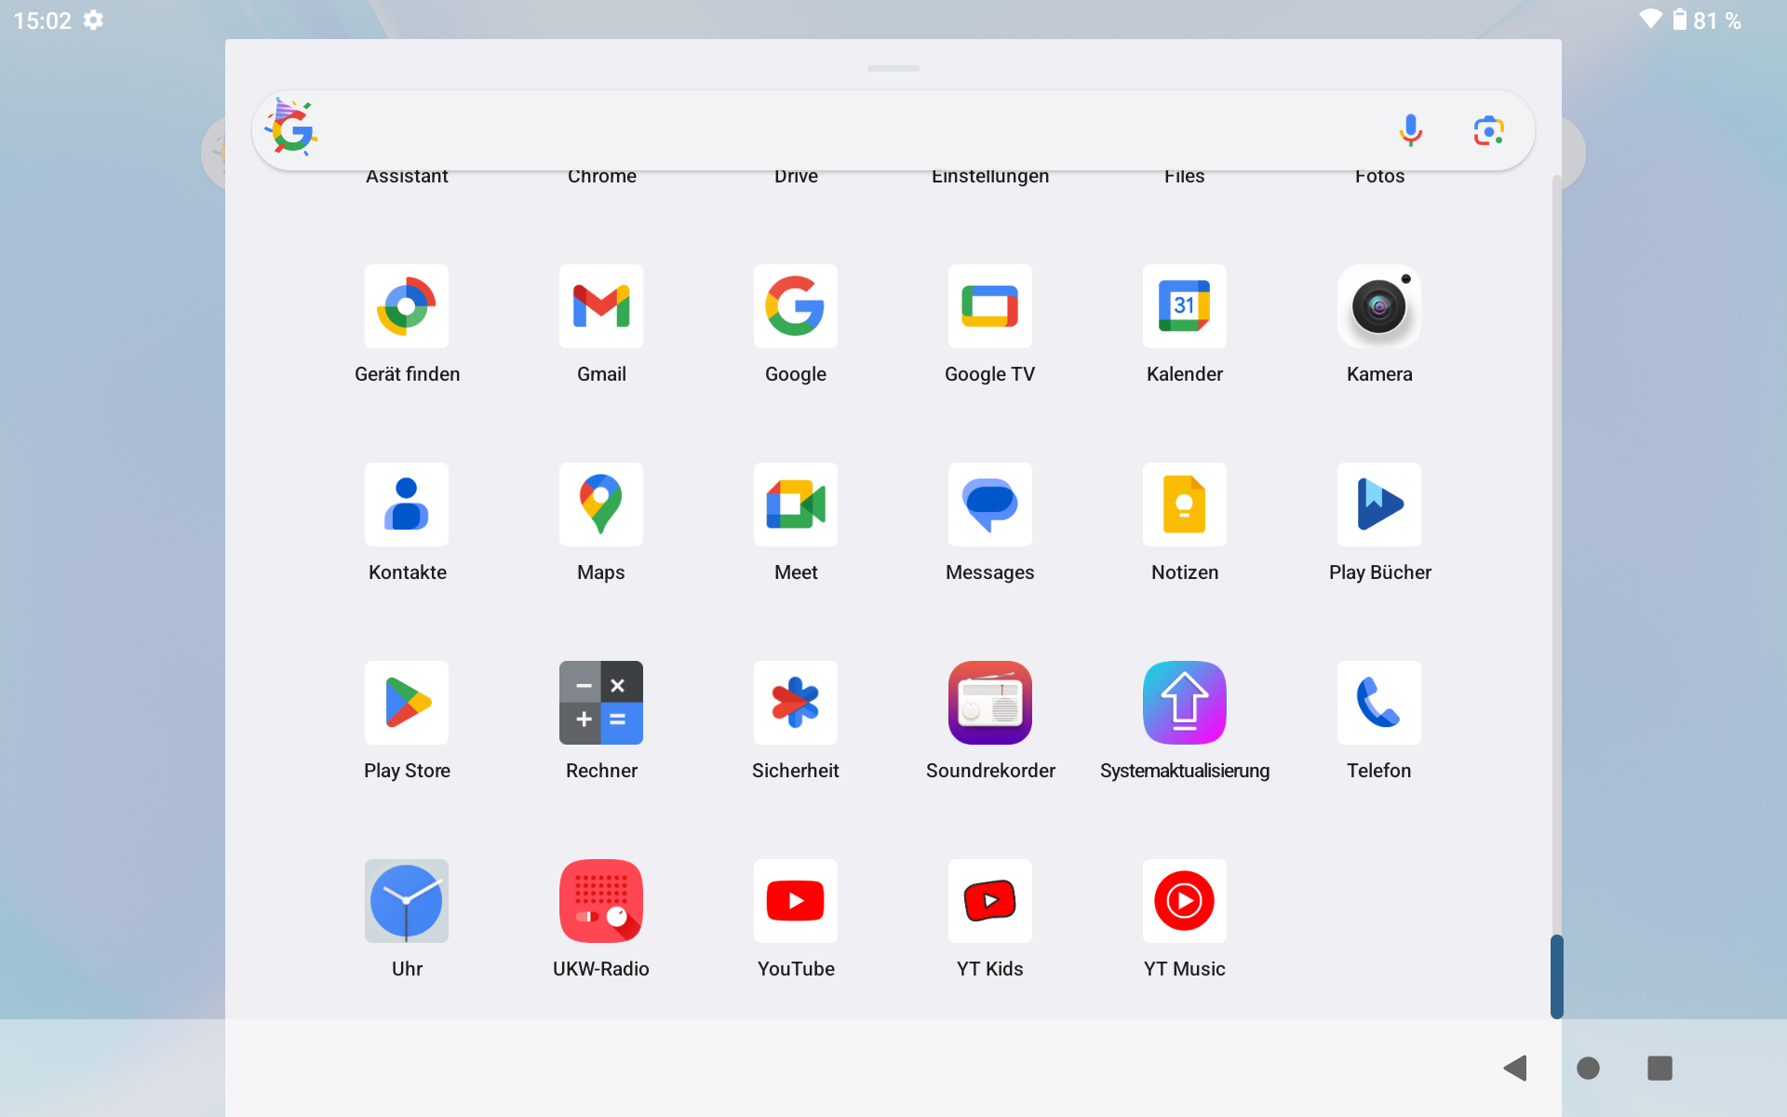Open YT Kids app
The height and width of the screenshot is (1117, 1787).
pyautogui.click(x=989, y=901)
